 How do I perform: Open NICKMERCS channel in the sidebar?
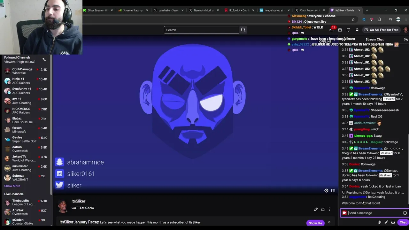(26, 111)
